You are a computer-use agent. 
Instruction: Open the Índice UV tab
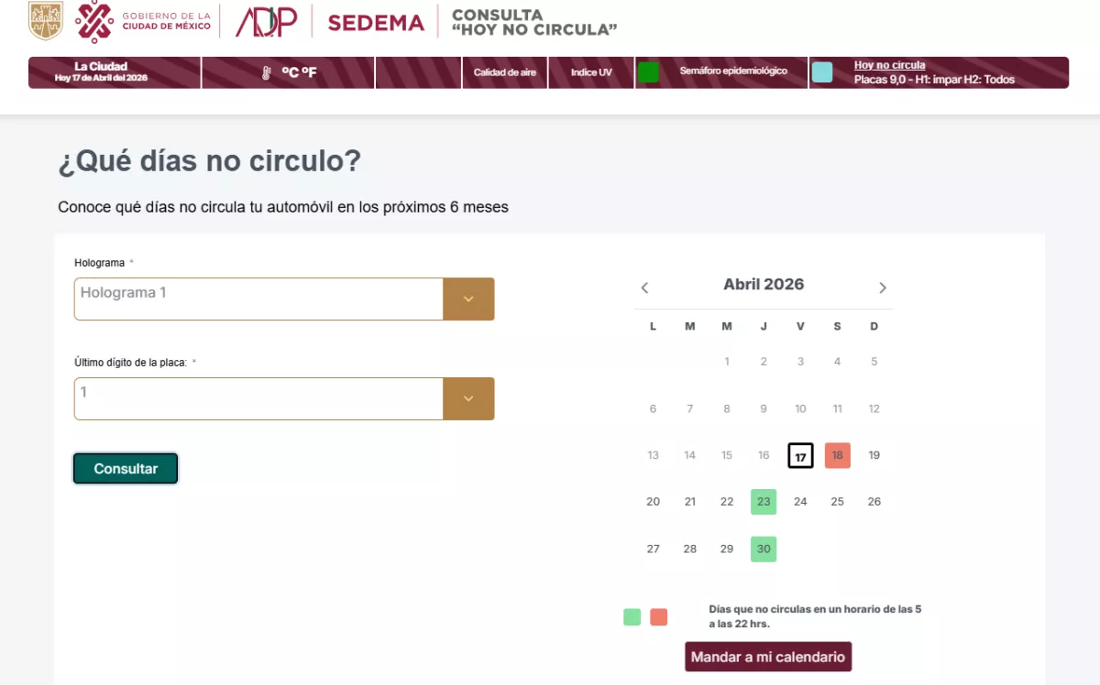tap(591, 72)
